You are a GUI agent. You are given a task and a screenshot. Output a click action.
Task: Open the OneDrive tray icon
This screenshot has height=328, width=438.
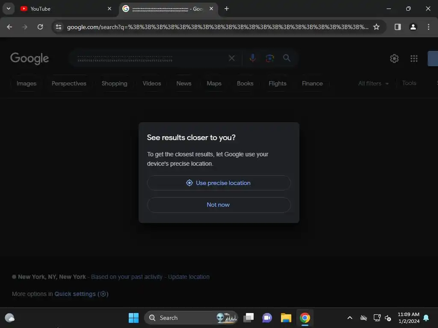coord(364,318)
